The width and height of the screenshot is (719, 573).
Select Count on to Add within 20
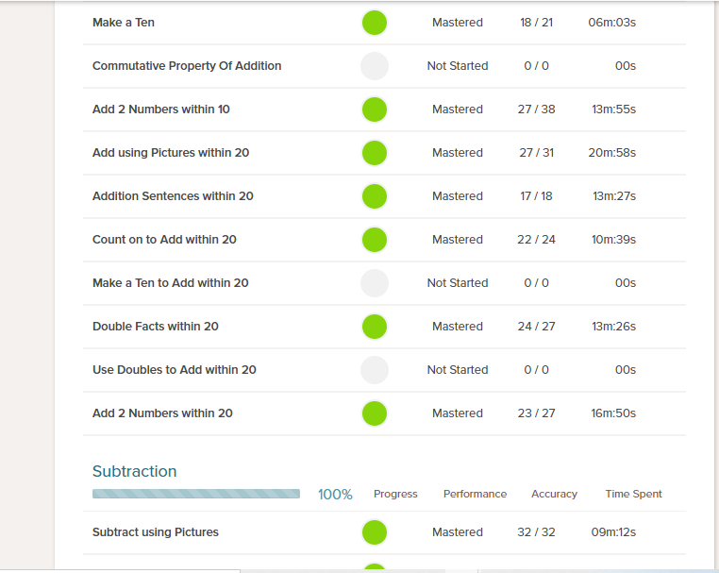coord(164,240)
